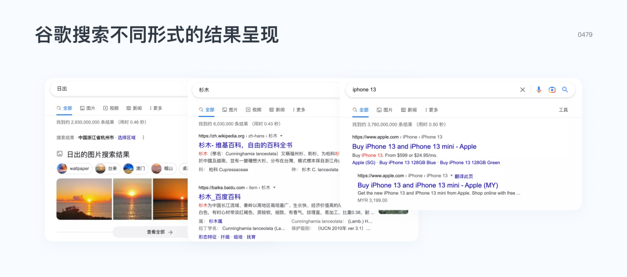627x277 pixels.
Task: Select 全部 tab in iphone 13 search
Action: click(361, 110)
